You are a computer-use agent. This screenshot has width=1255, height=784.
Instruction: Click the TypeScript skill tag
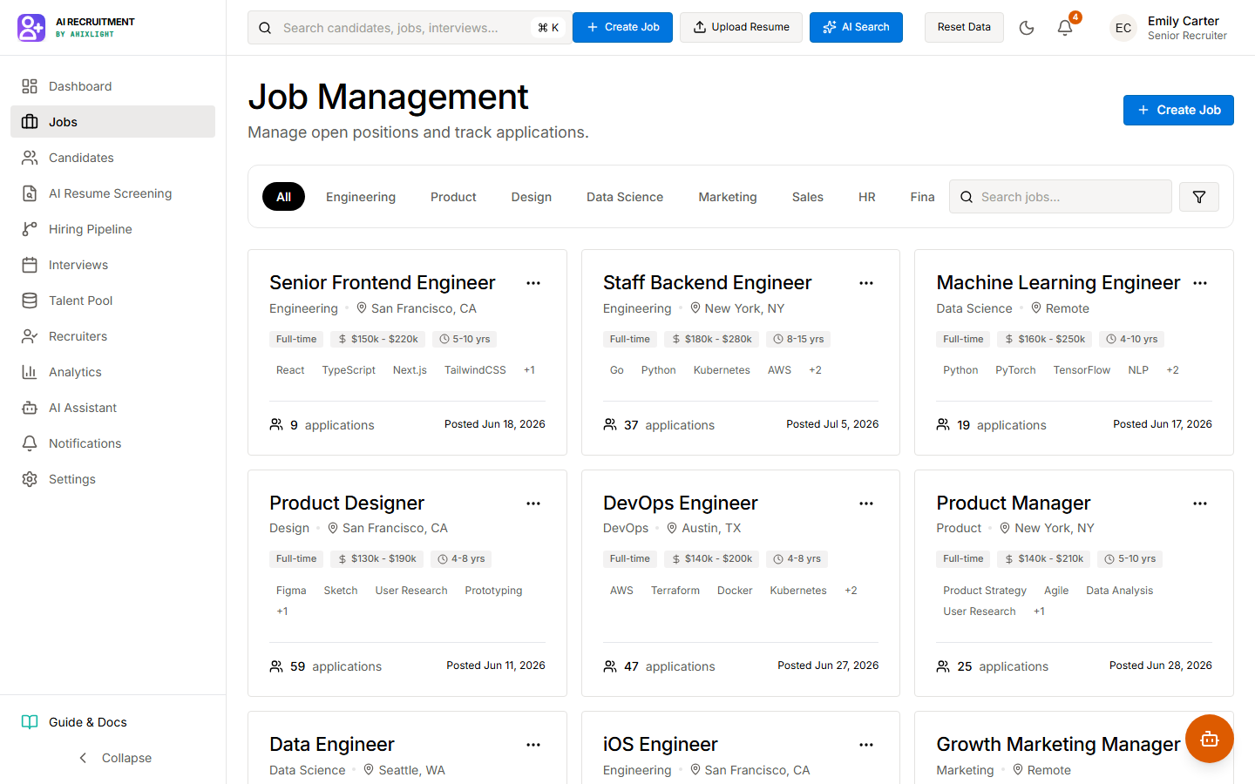click(x=349, y=370)
